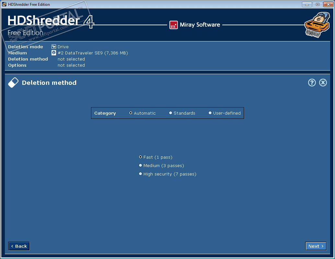Viewport: 335px width, 259px height.
Task: Click the disk icon next to DataTraveler
Action: click(54, 53)
